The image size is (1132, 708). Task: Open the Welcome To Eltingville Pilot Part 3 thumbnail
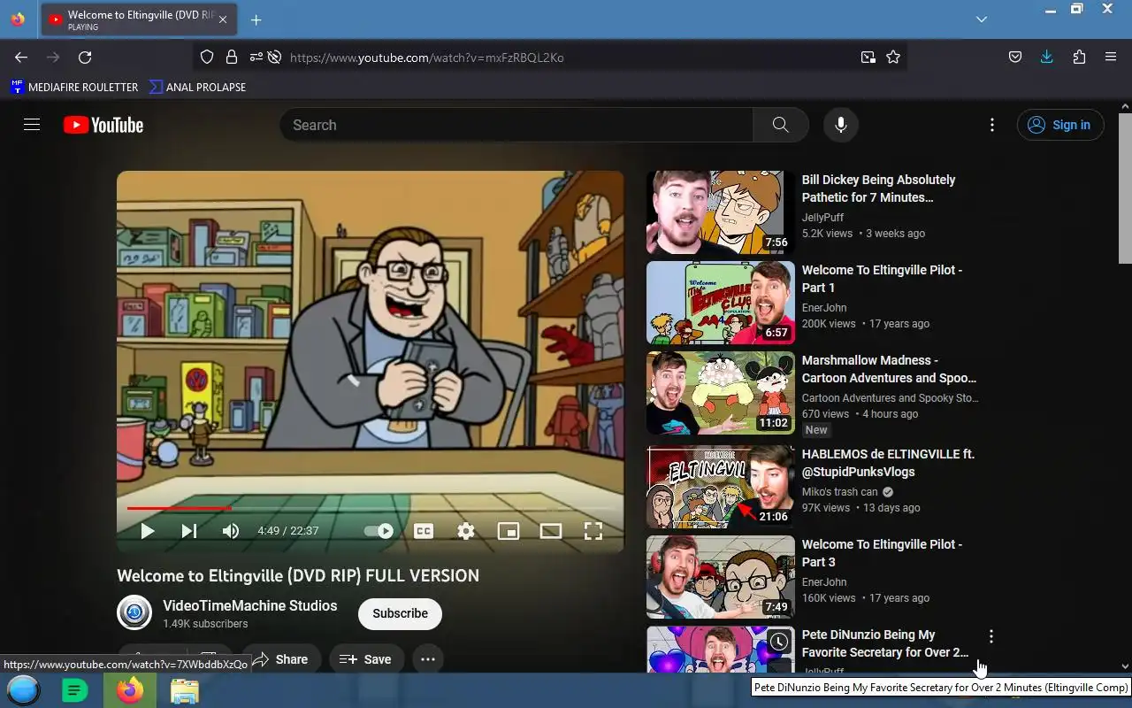pyautogui.click(x=720, y=577)
